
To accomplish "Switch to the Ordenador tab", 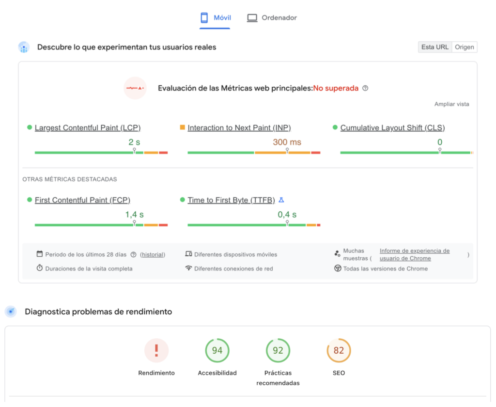I will click(272, 18).
